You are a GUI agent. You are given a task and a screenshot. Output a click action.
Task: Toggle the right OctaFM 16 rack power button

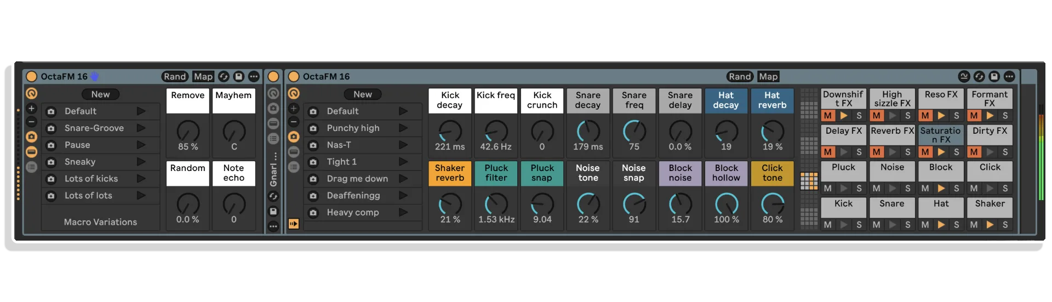294,77
